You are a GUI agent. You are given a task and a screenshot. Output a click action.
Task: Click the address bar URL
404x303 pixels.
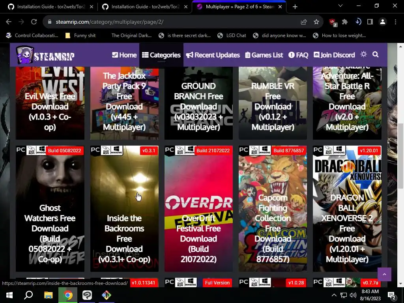point(110,22)
